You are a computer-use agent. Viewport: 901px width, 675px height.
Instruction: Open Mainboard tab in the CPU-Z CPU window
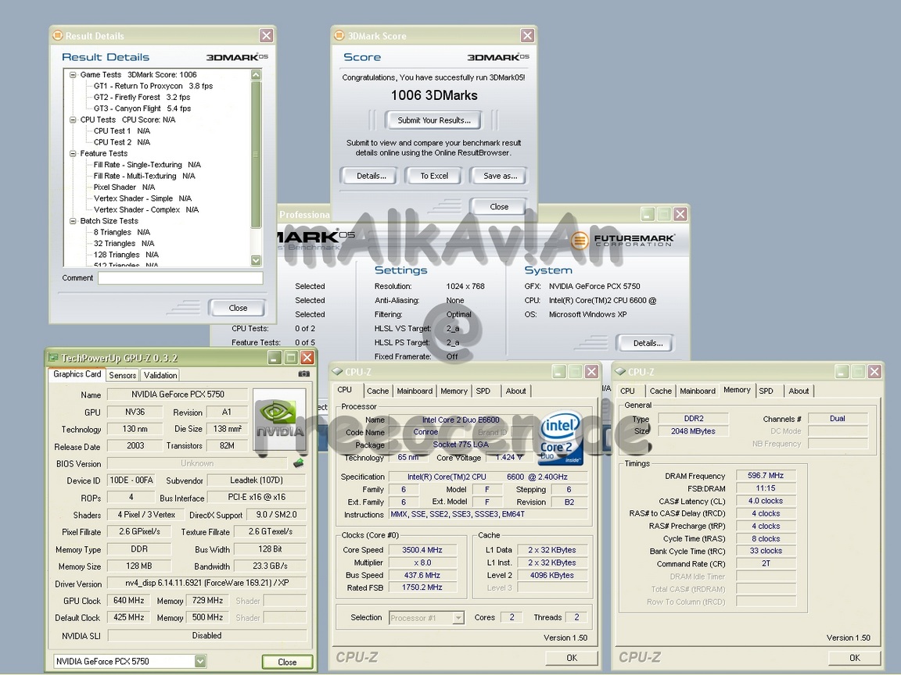point(415,391)
